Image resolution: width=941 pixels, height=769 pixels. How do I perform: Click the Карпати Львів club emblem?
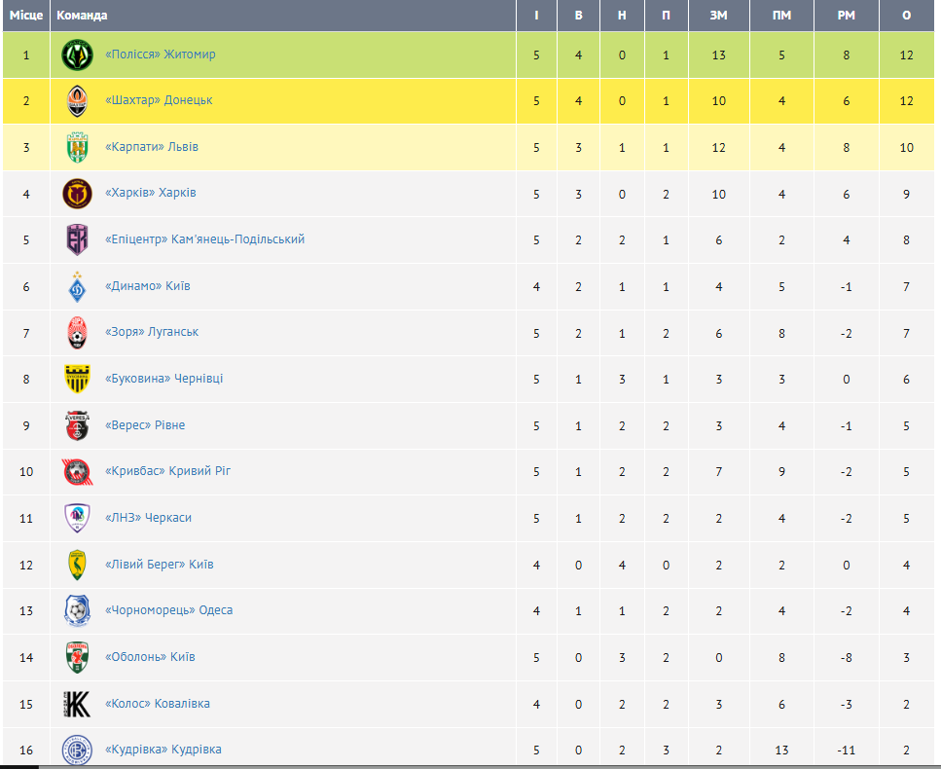point(78,148)
